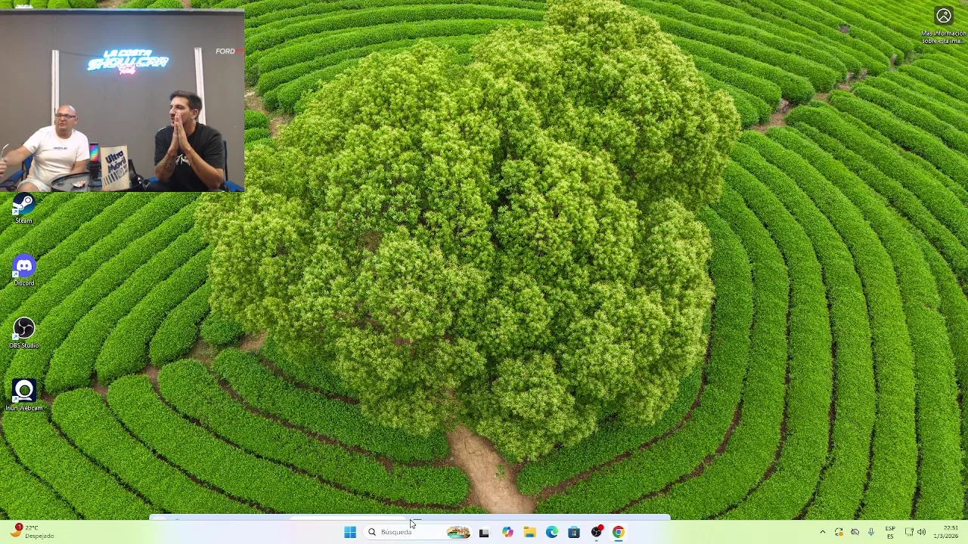Open Google Chrome from the taskbar

point(619,532)
